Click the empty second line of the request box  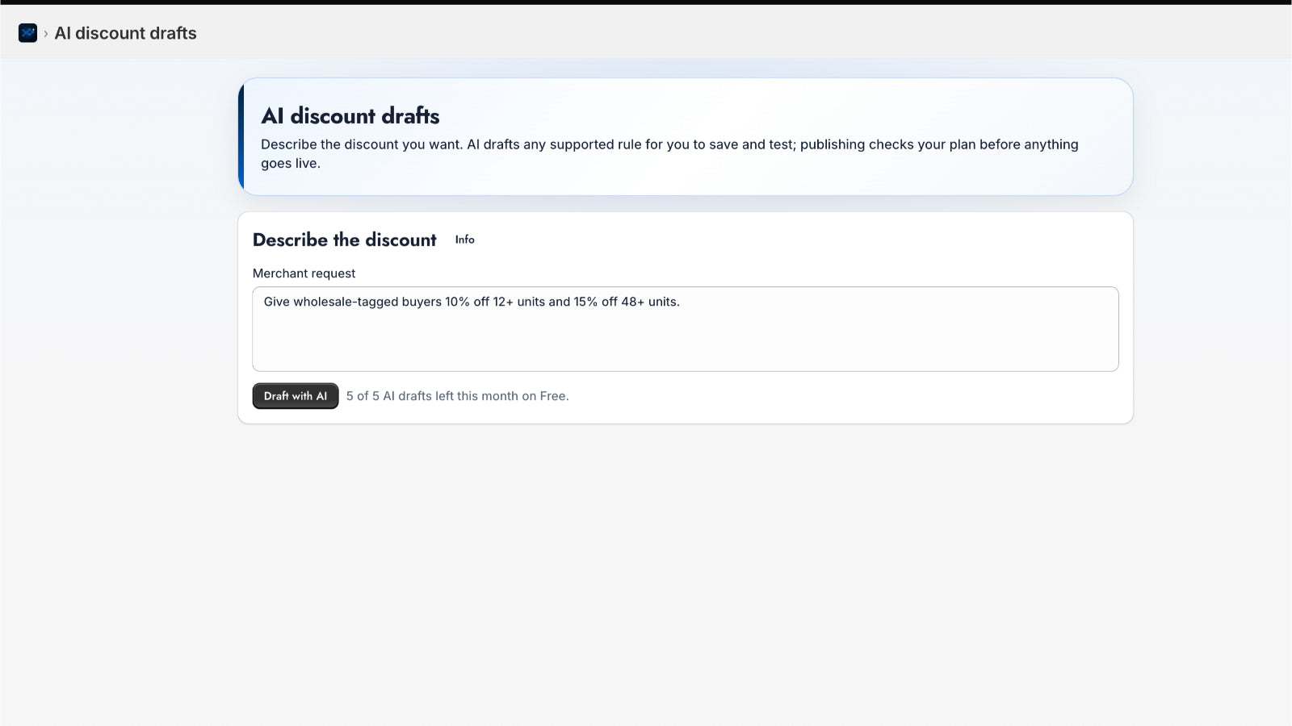[x=686, y=323]
